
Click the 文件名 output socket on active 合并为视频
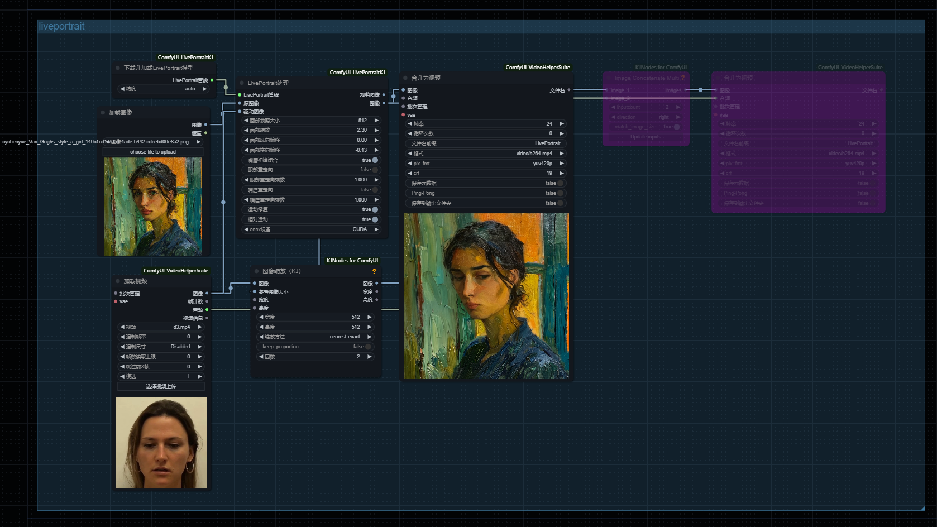(569, 90)
